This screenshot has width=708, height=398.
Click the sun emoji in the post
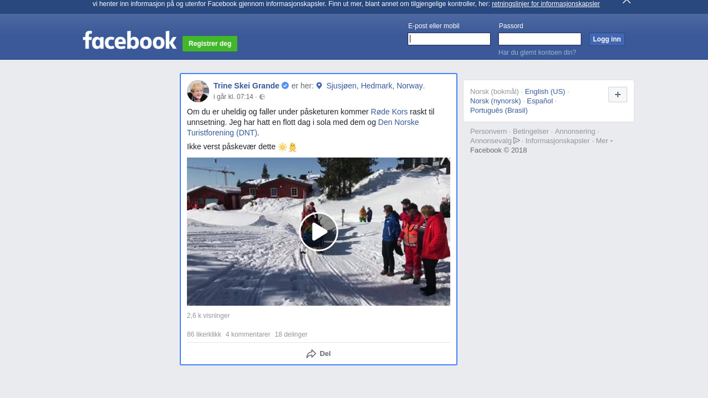(x=283, y=147)
